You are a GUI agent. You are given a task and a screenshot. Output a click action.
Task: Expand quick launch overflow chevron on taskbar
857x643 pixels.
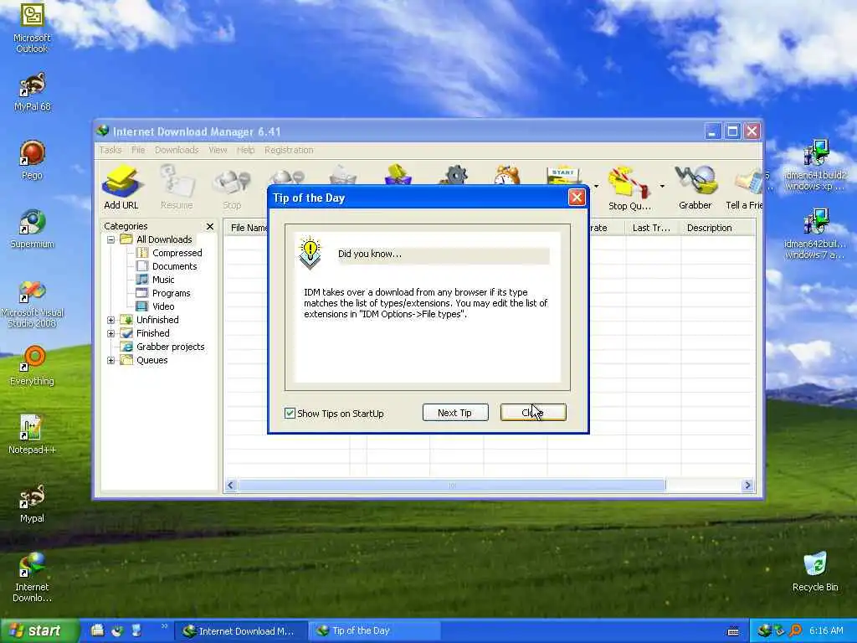click(x=164, y=626)
